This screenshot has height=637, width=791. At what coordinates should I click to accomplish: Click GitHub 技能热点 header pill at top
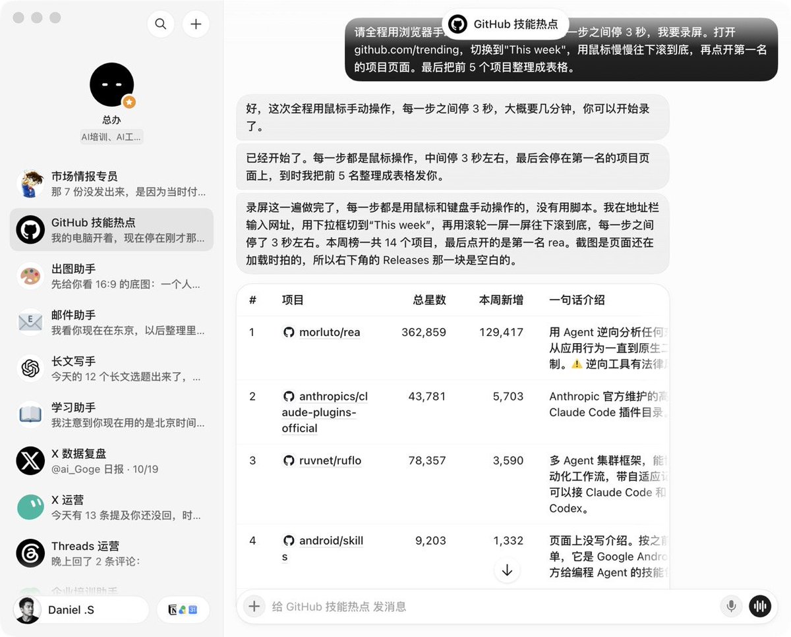coord(506,24)
